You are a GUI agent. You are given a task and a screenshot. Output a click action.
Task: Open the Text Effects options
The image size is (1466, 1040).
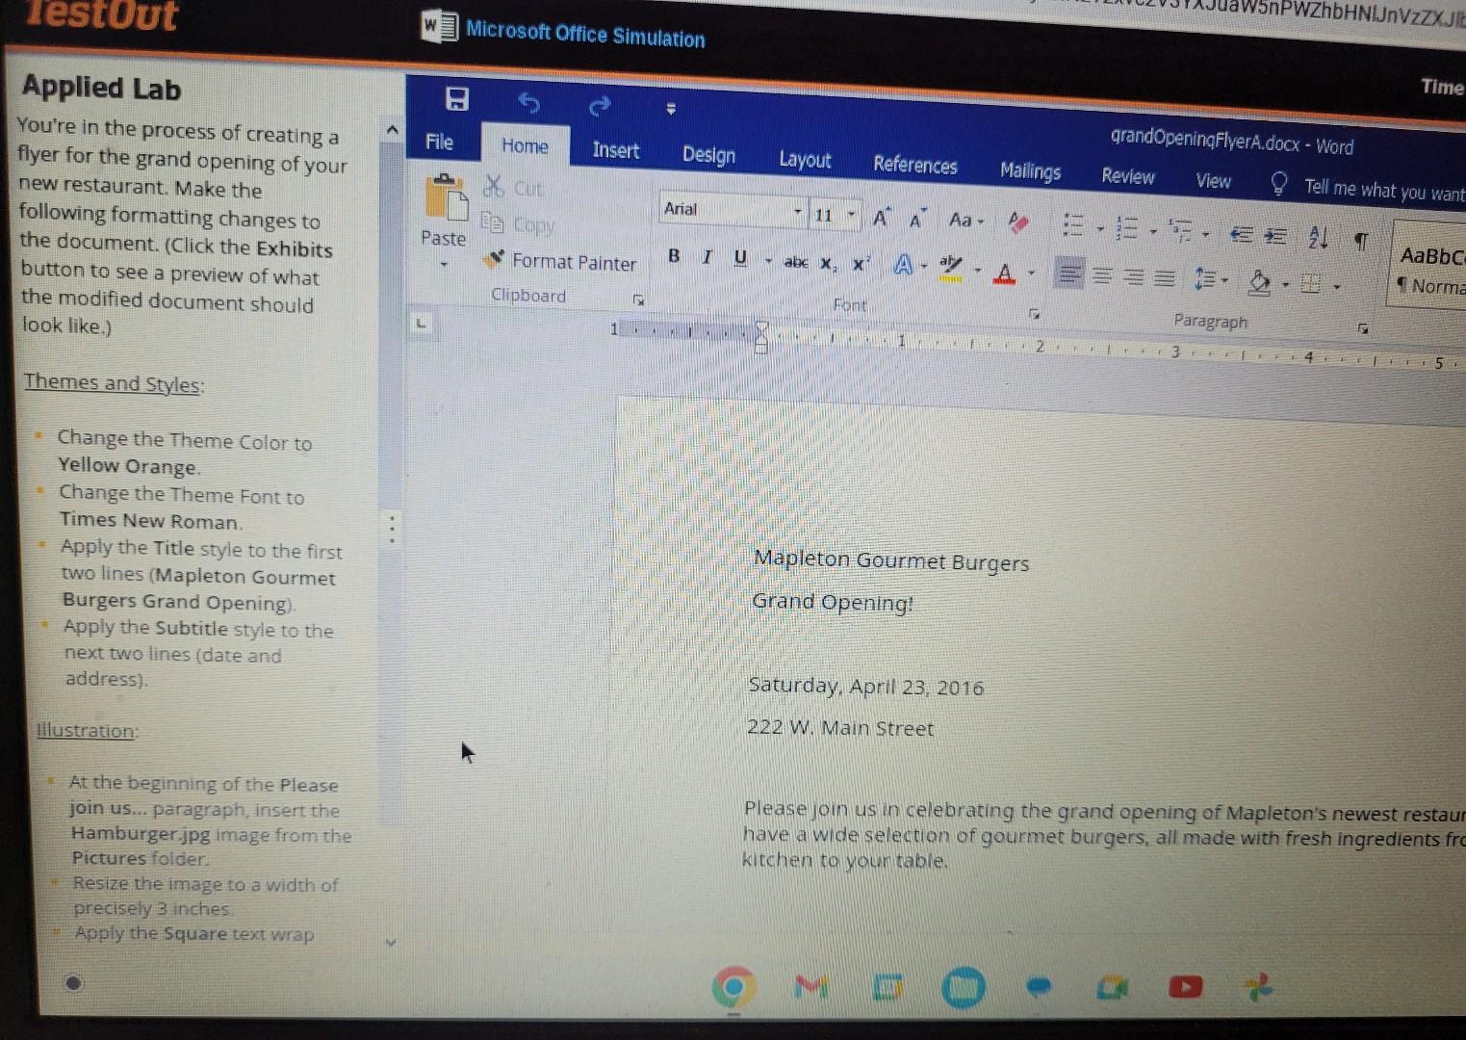coord(902,264)
